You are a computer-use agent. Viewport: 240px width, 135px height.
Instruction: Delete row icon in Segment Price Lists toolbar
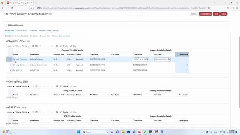(33, 46)
